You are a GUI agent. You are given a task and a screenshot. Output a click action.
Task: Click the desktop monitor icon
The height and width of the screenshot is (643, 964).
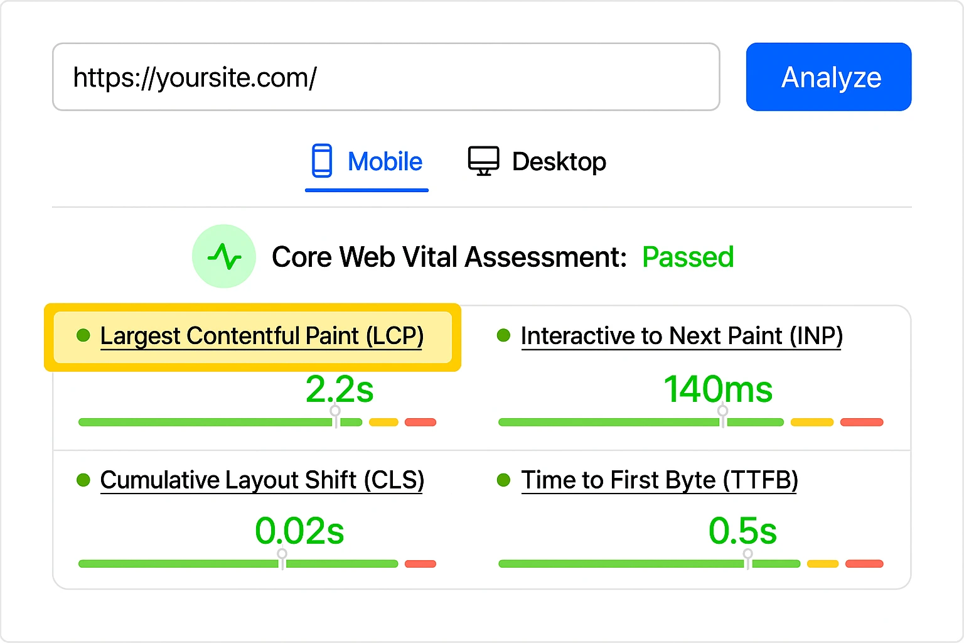click(x=483, y=161)
